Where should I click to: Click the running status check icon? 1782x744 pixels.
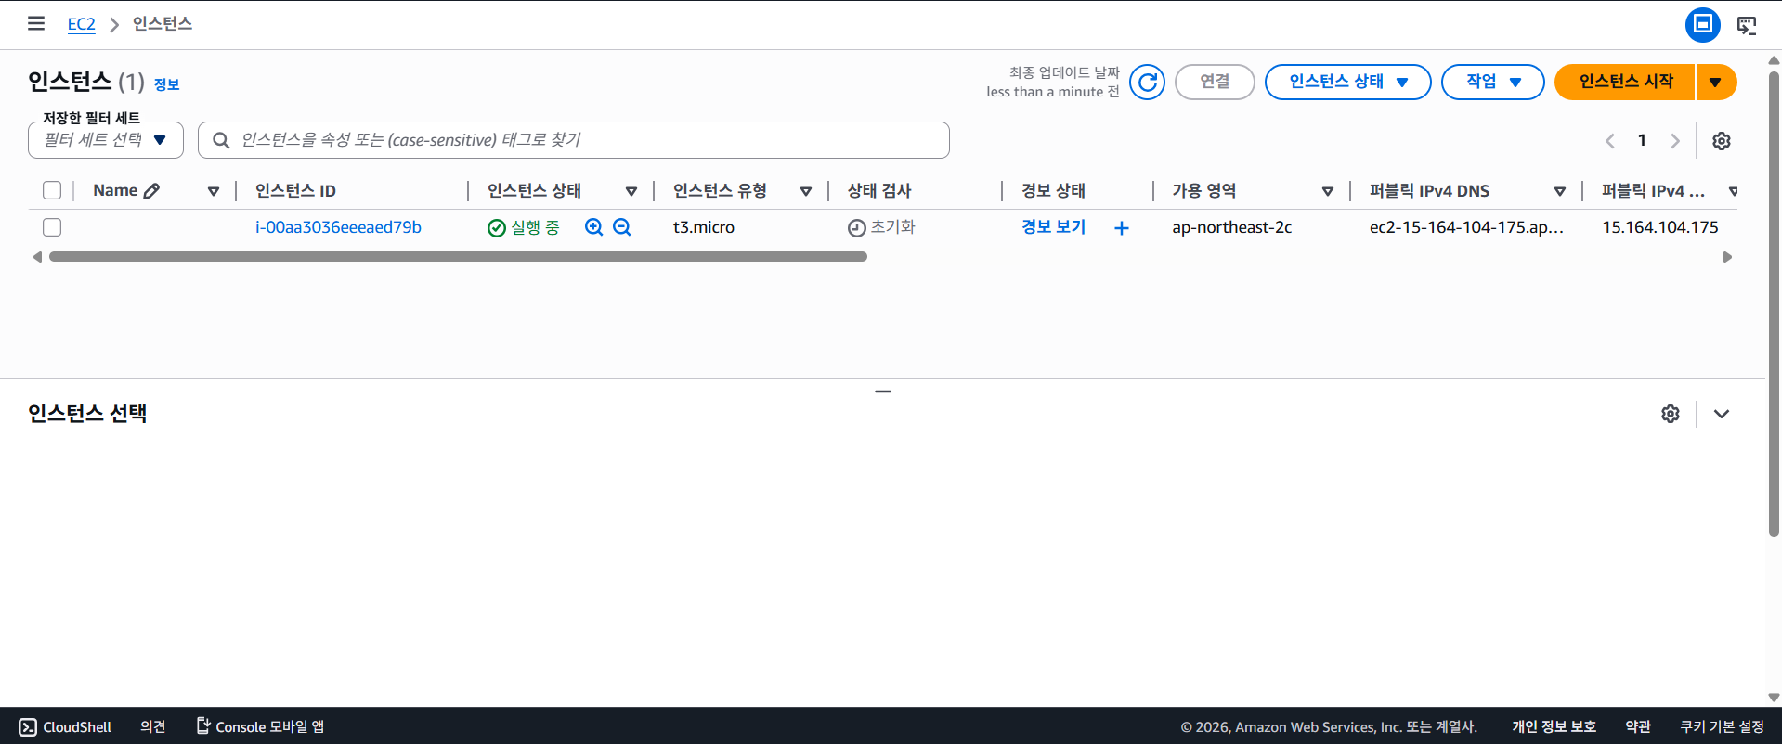pos(497,228)
